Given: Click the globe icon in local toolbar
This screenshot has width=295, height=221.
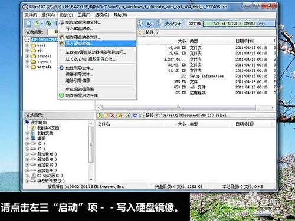Looking at the screenshot, I should [128, 116].
